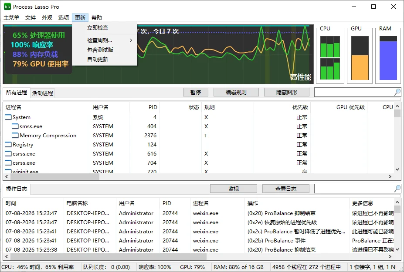Toggle 自动更新 option

click(x=104, y=60)
